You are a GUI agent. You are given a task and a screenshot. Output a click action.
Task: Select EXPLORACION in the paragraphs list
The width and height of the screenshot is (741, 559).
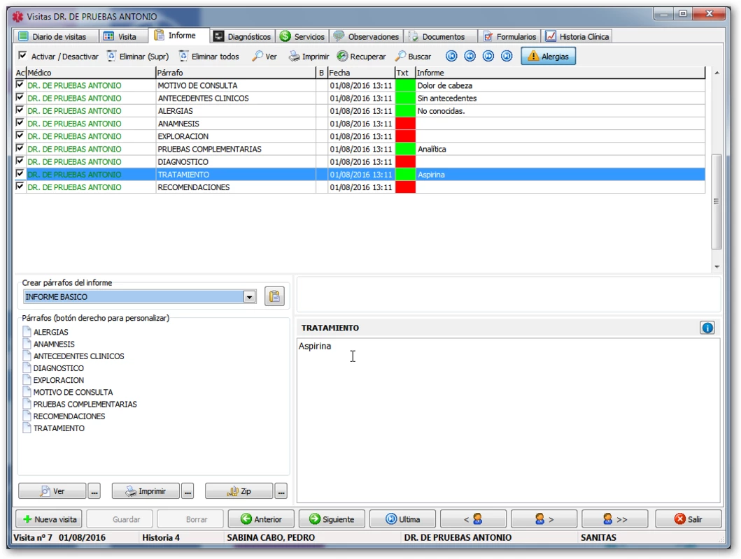(58, 380)
